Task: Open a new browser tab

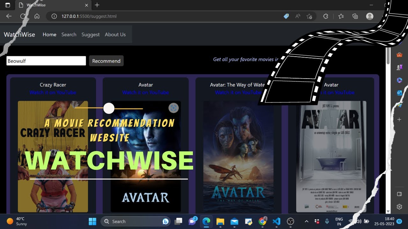Action: click(x=97, y=5)
